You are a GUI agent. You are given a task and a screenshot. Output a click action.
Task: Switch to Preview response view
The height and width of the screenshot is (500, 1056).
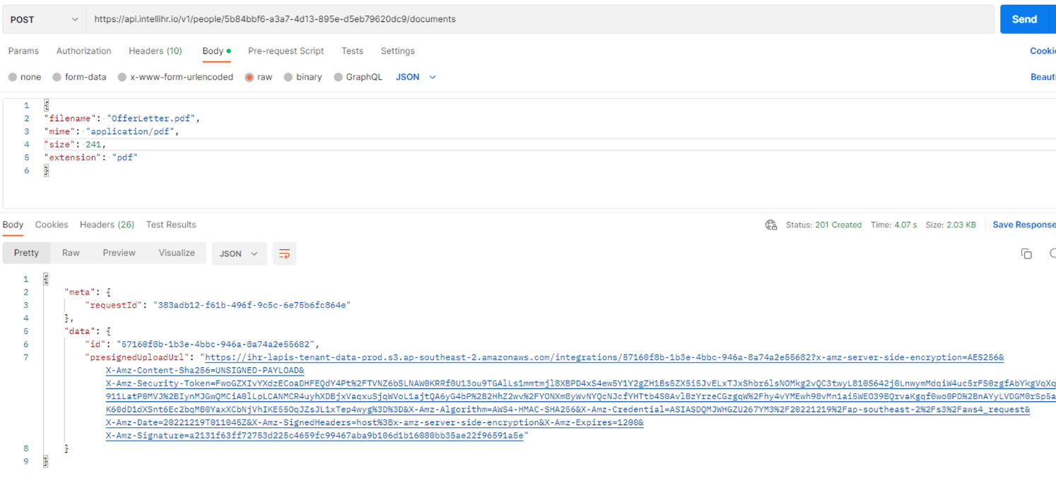[x=119, y=253]
